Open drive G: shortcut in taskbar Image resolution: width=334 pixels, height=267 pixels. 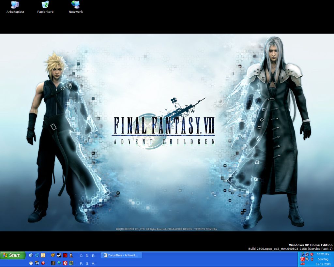pos(87,263)
